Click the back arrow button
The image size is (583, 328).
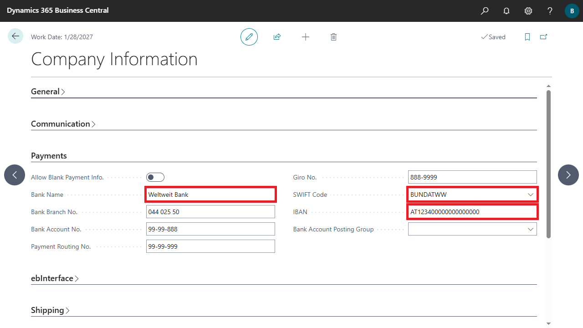15,36
